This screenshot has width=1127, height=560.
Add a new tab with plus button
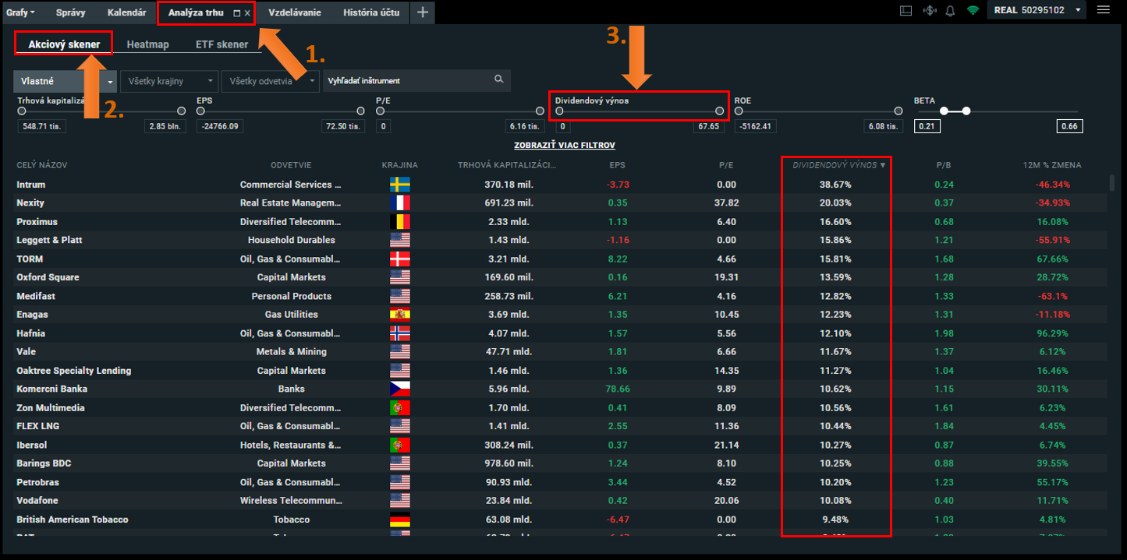click(x=422, y=12)
